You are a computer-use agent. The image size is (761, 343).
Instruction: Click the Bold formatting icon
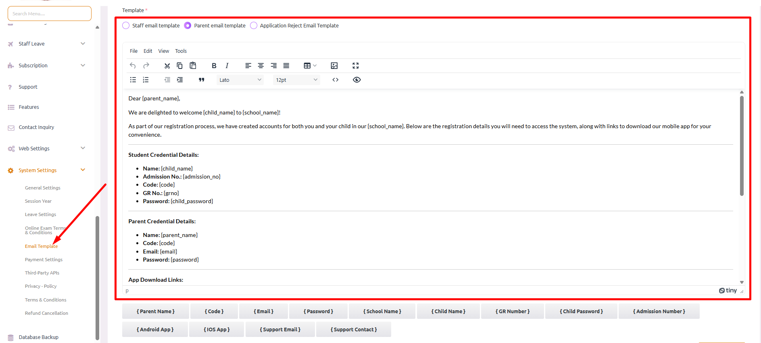pyautogui.click(x=214, y=66)
